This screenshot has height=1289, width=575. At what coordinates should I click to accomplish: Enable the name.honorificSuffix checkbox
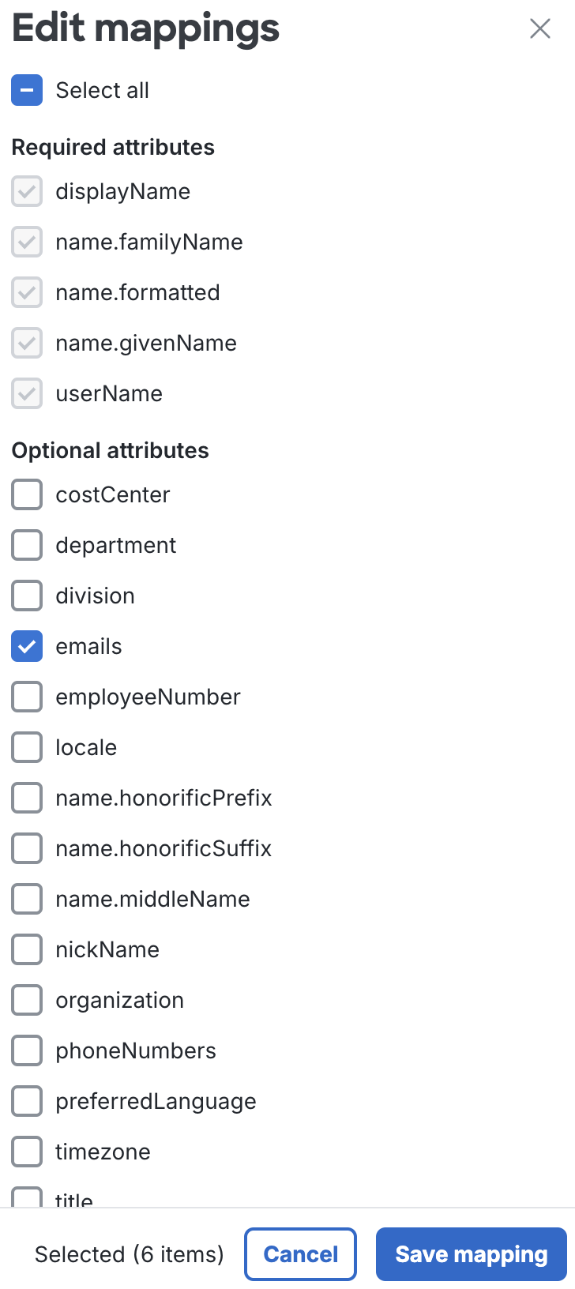26,848
